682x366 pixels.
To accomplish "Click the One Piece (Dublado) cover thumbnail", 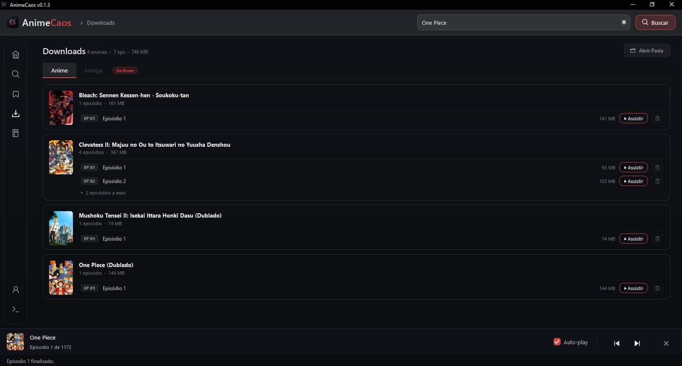I will click(61, 278).
